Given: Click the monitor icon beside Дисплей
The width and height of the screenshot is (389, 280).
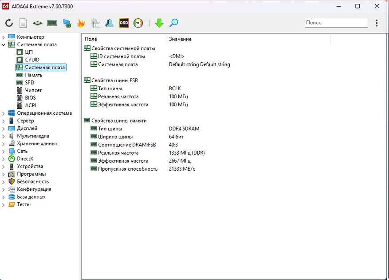Looking at the screenshot, I should point(12,128).
